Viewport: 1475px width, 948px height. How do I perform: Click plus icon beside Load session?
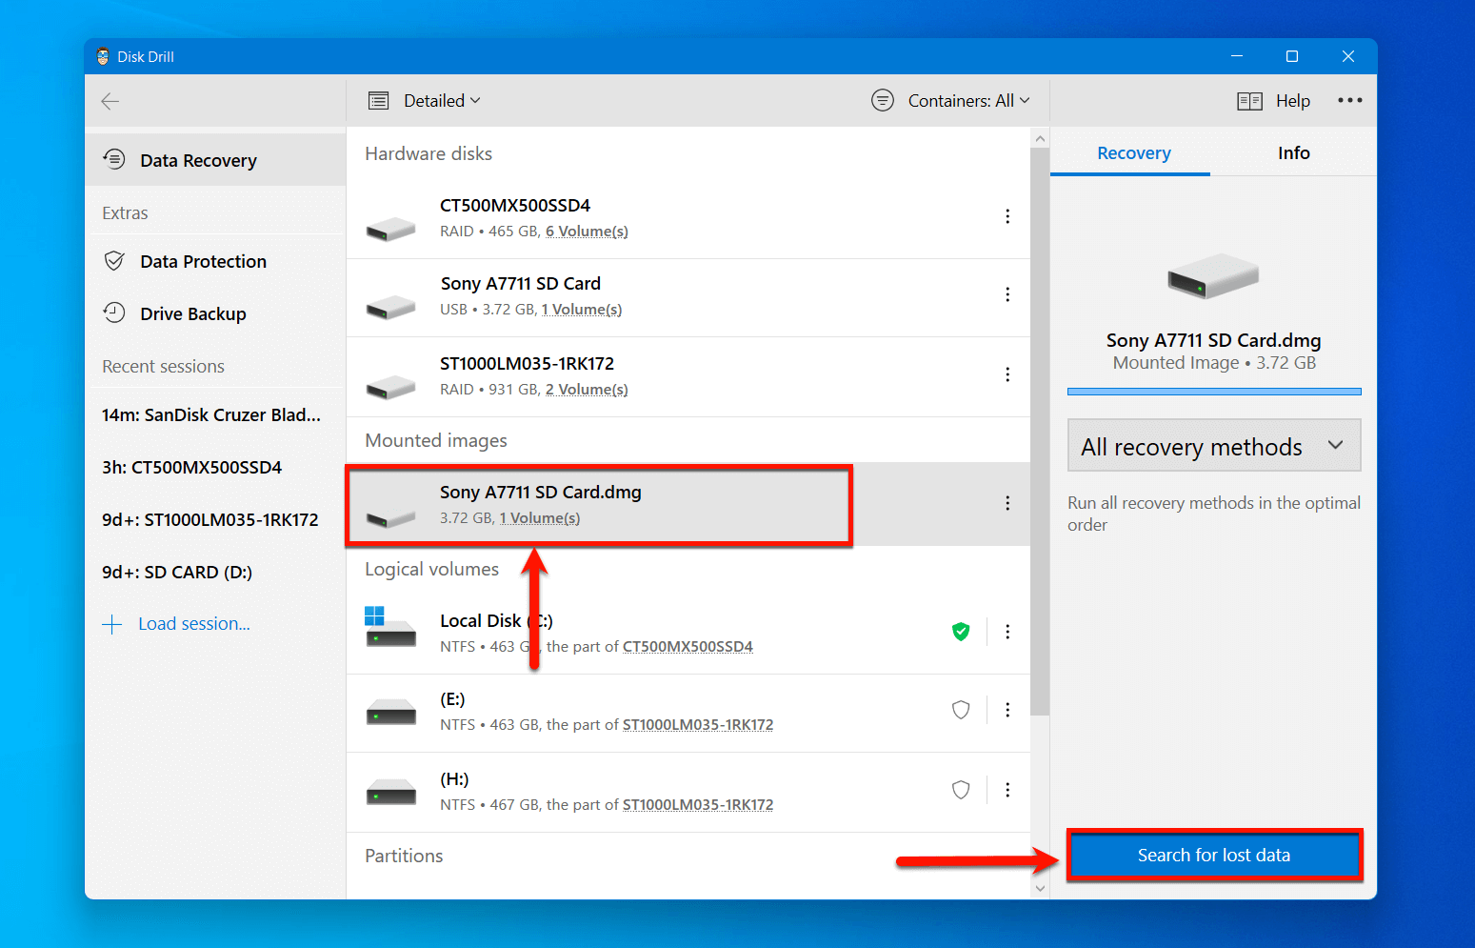coord(112,624)
